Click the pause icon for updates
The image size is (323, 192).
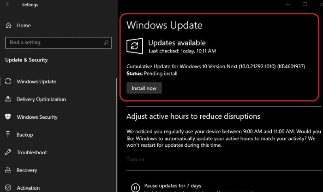tap(135, 187)
